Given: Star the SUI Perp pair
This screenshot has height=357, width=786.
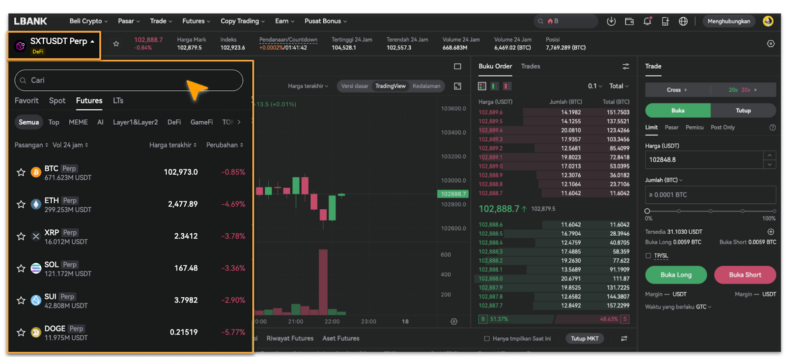Looking at the screenshot, I should click(x=21, y=300).
